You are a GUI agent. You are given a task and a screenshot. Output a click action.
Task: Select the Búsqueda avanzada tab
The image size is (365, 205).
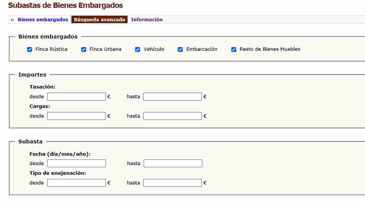[99, 20]
